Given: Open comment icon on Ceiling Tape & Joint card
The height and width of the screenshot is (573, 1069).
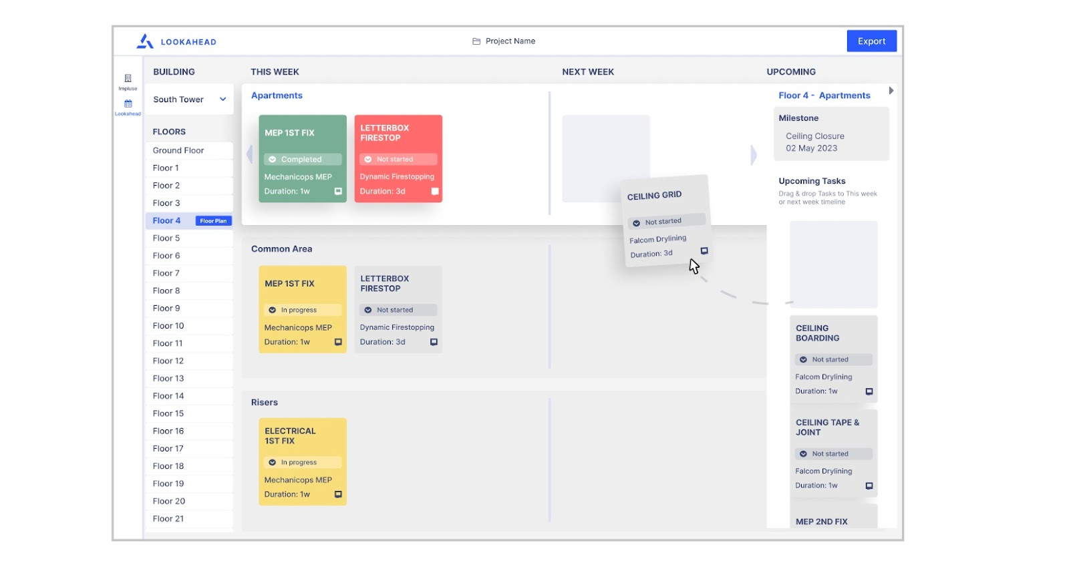Looking at the screenshot, I should point(869,486).
